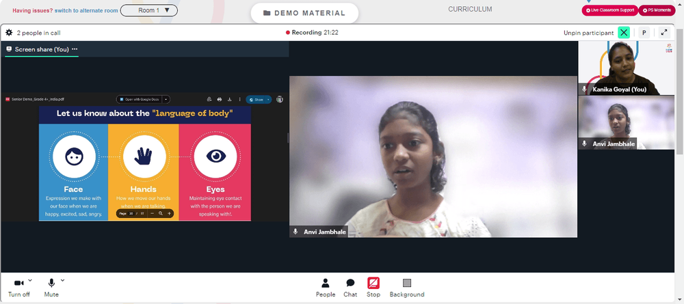
Task: Click Open with Google Docs in shared PDF
Action: [x=139, y=99]
